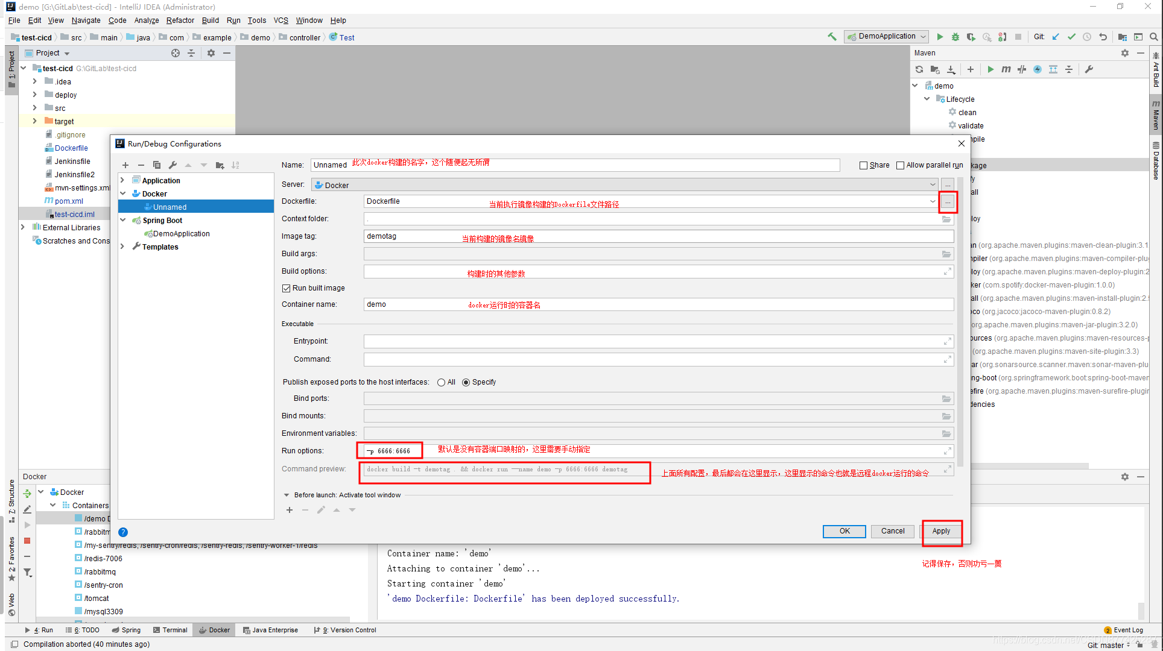
Task: Edit templates wrench icon in dialog
Action: point(173,165)
